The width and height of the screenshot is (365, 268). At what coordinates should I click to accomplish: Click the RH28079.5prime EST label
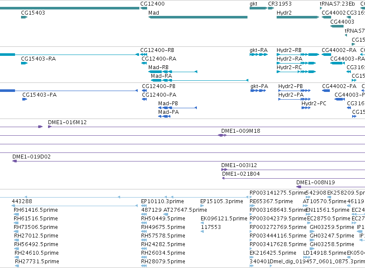click(163, 262)
